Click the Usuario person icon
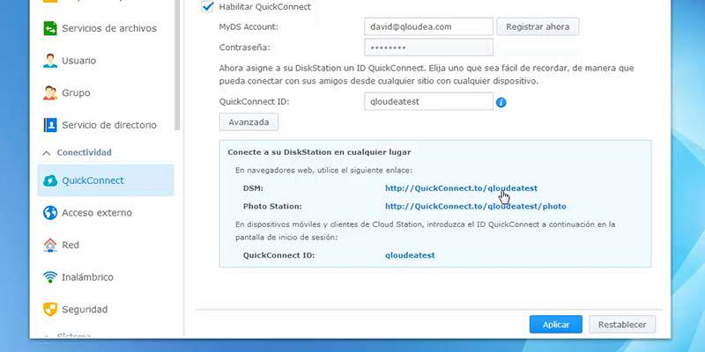The image size is (705, 352). 50,61
